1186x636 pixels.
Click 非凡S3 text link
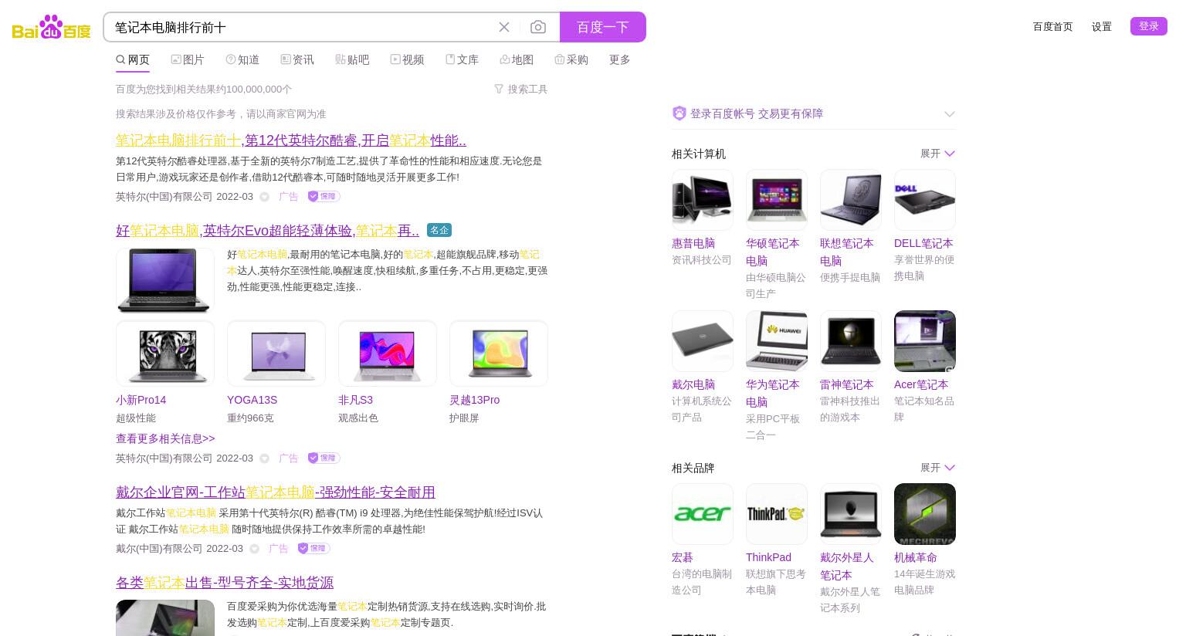[x=355, y=400]
